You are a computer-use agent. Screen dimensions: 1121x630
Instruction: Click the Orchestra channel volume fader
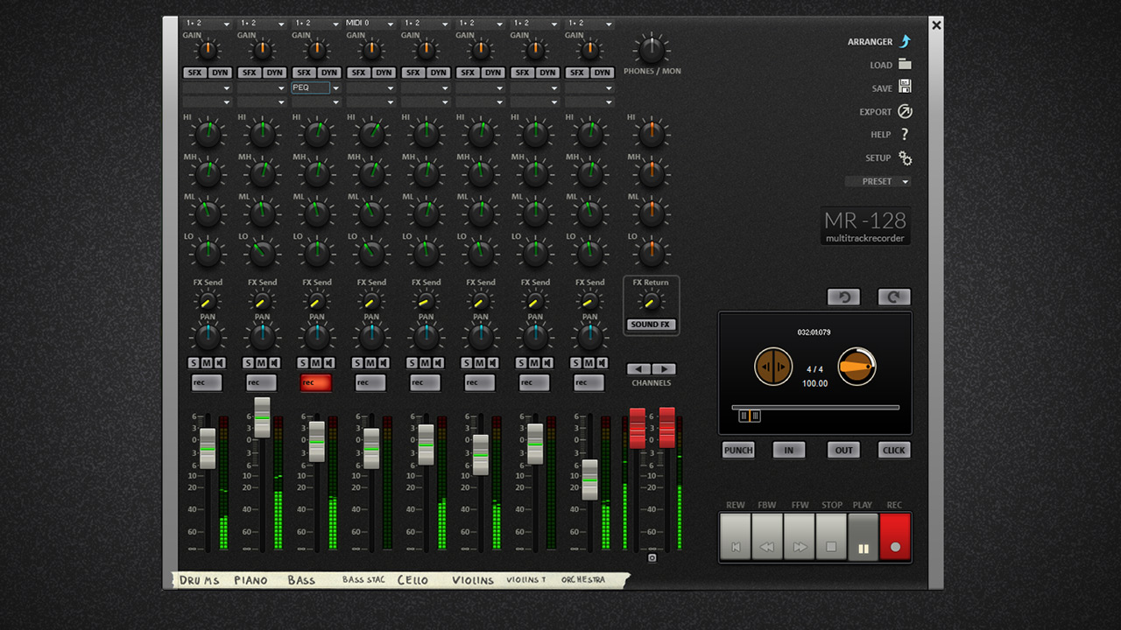[589, 479]
